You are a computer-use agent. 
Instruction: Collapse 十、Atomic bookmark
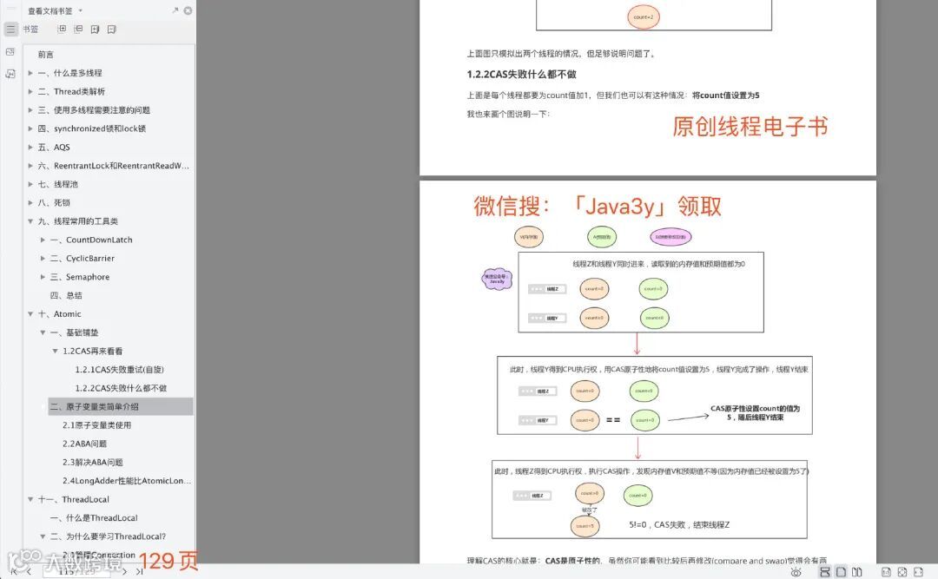[30, 314]
